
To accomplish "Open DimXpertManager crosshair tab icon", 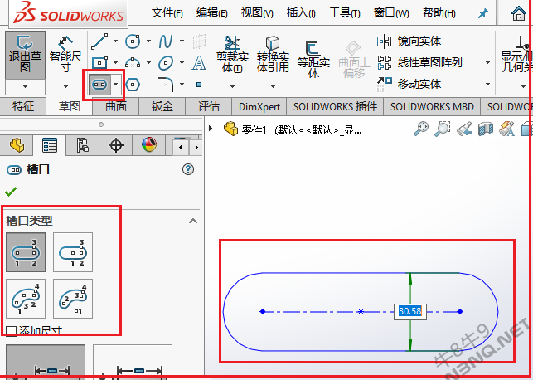I will [x=116, y=145].
